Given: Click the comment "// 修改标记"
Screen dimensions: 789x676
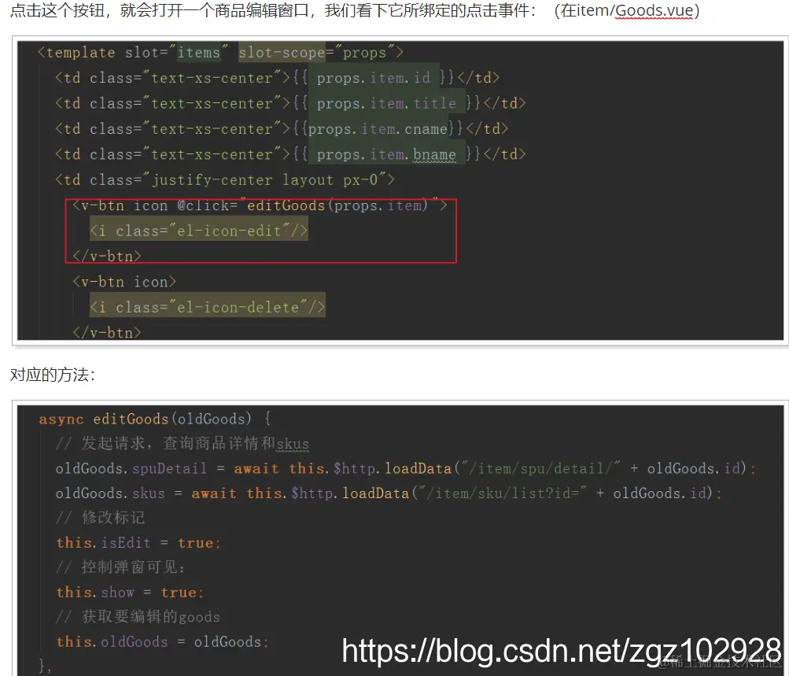Looking at the screenshot, I should (100, 518).
